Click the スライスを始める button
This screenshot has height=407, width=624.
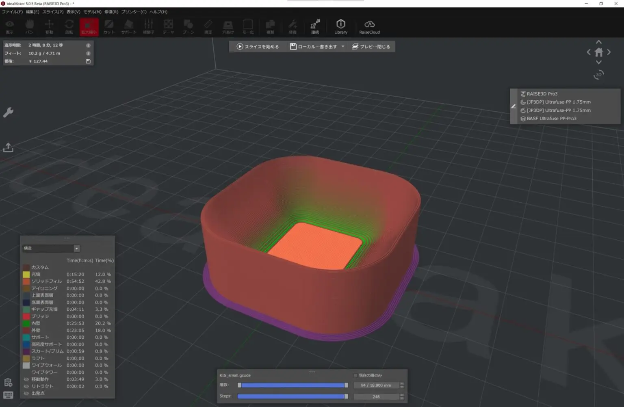coord(258,47)
